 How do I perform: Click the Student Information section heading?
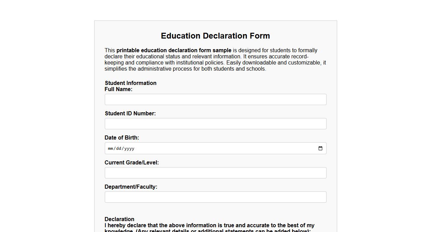[130, 83]
